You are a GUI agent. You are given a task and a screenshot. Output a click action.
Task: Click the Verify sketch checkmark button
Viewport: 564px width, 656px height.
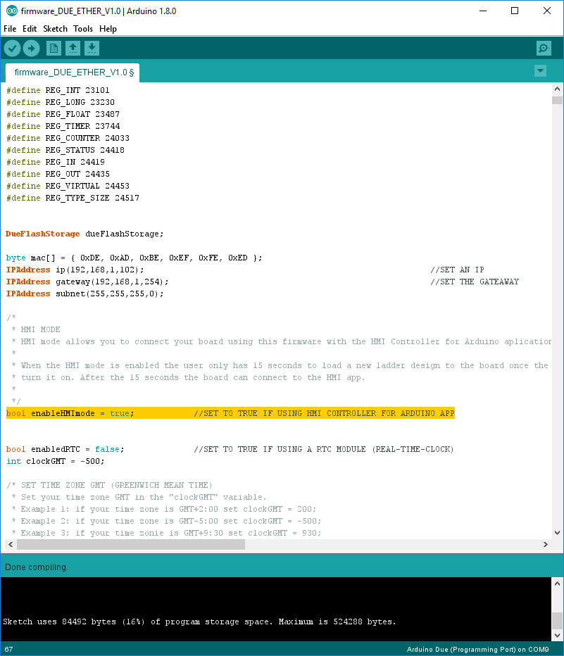point(13,49)
